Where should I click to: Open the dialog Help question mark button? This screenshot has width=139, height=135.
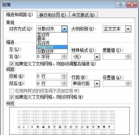point(120,5)
